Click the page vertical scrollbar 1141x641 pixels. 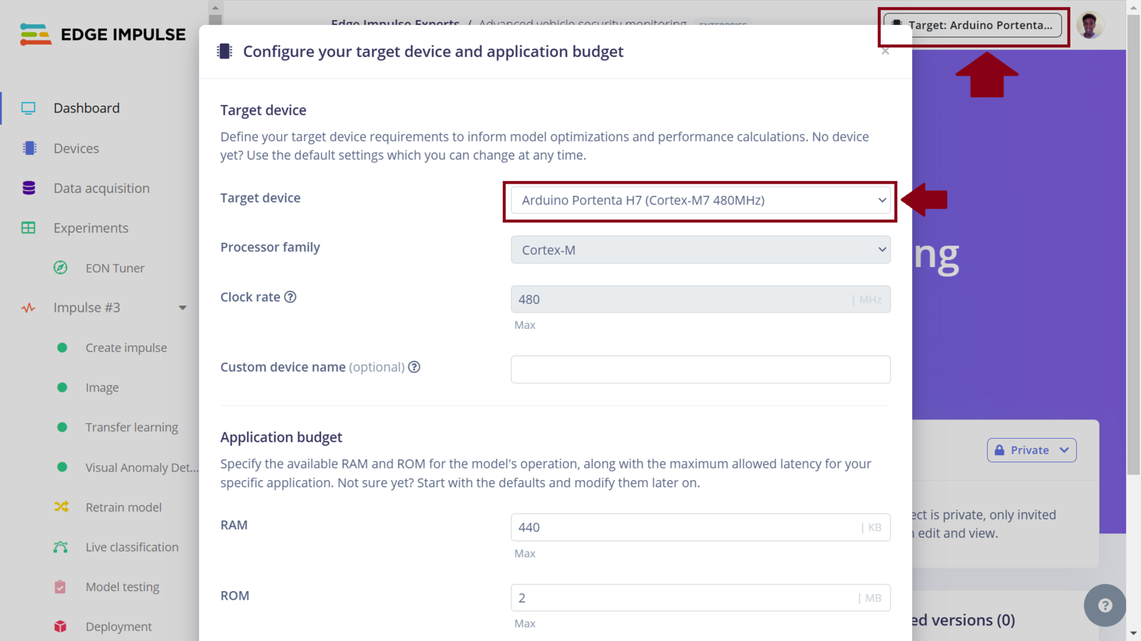point(1133,244)
